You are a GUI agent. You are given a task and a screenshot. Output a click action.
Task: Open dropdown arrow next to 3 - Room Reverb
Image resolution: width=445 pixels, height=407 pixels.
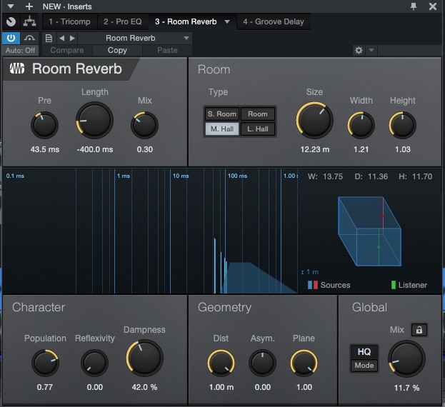pos(227,21)
